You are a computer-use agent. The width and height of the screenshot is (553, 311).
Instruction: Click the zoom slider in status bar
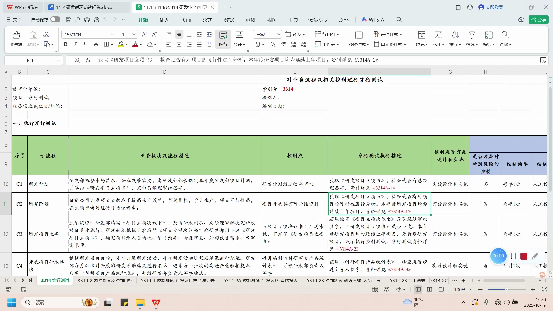(507, 289)
